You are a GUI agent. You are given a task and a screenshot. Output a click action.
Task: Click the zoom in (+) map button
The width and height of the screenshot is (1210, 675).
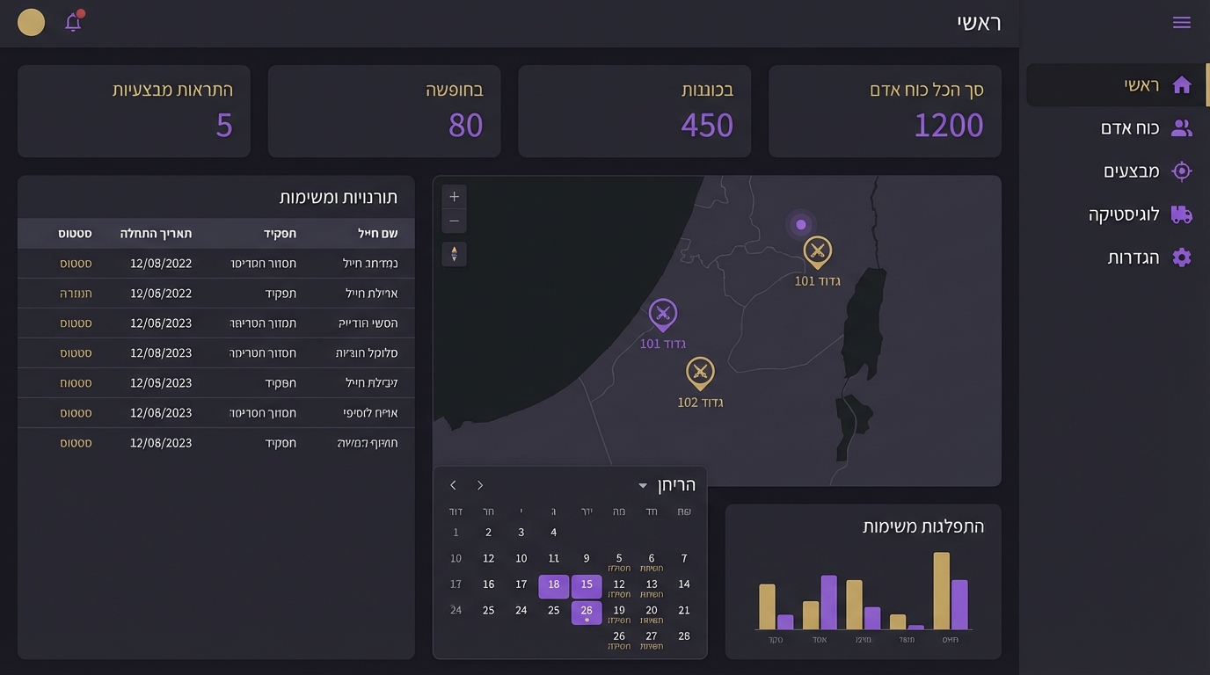pyautogui.click(x=454, y=197)
